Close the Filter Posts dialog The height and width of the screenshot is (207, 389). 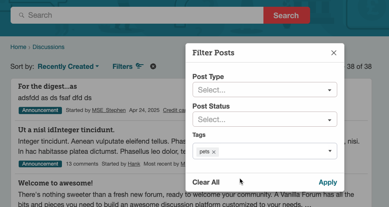point(334,53)
